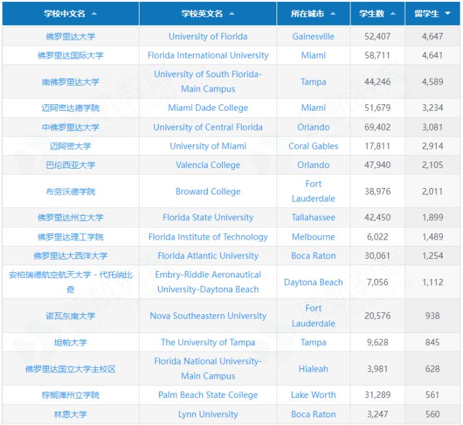Select student count 17,811
Image resolution: width=463 pixels, height=425 pixels.
(x=377, y=146)
